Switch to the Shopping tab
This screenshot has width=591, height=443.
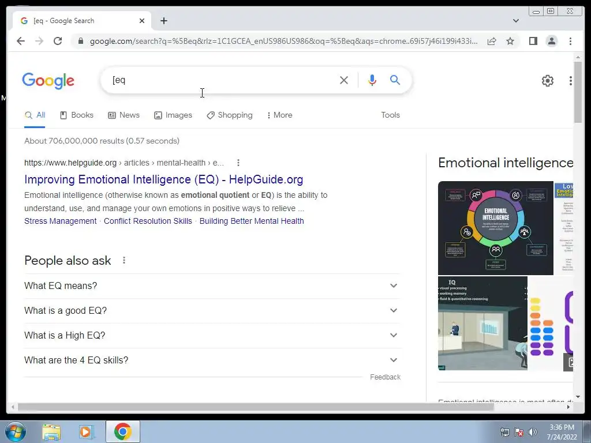[230, 115]
